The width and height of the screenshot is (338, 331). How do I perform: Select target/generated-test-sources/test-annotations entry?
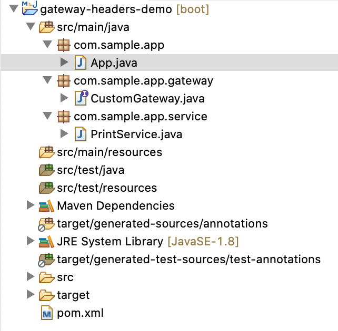click(189, 260)
